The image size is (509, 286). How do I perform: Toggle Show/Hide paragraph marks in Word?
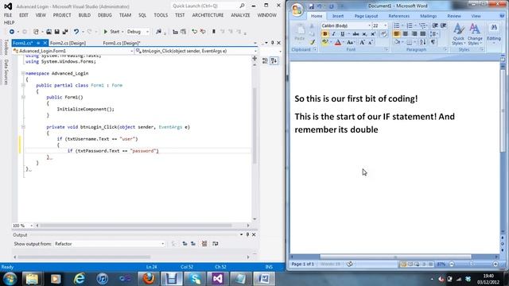433,42
